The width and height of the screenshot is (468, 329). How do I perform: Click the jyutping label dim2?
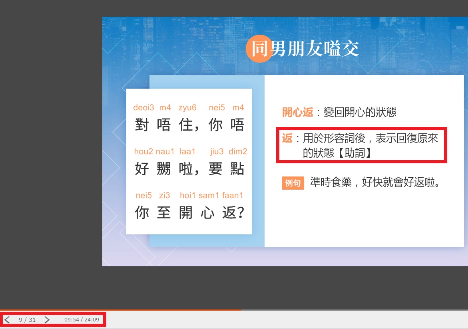238,152
